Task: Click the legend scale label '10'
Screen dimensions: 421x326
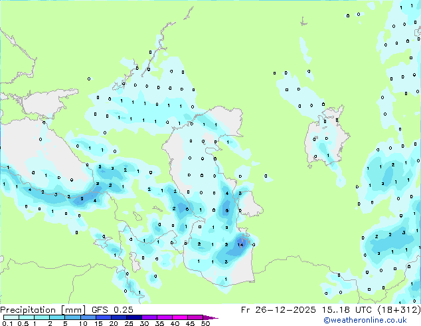Action: 83,323
